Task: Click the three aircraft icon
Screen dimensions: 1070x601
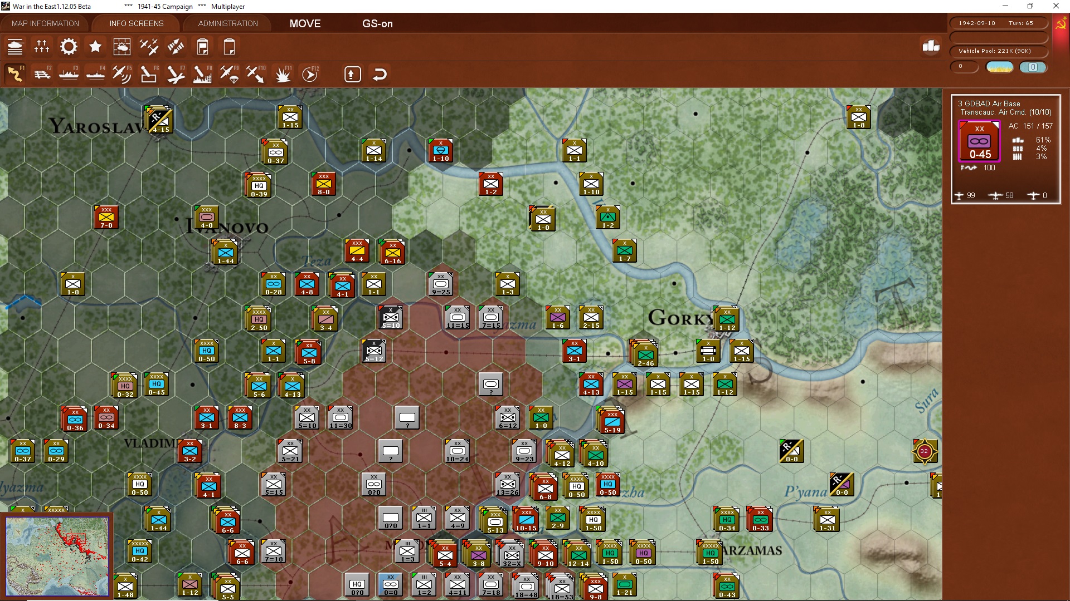Action: coord(149,47)
